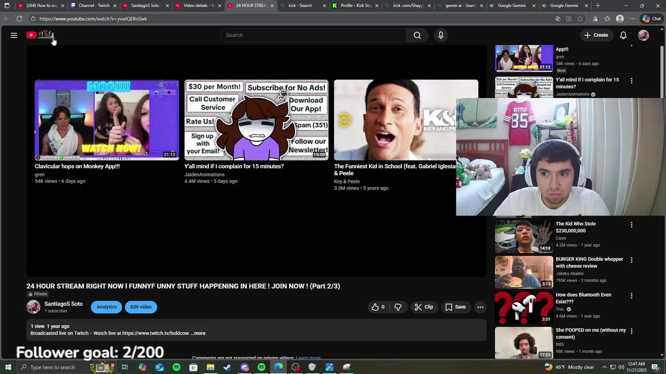Open the volume control in tray
This screenshot has height=374, width=666.
tap(621, 367)
